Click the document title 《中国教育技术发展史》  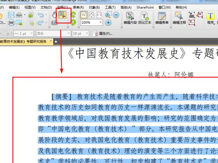click(127, 54)
